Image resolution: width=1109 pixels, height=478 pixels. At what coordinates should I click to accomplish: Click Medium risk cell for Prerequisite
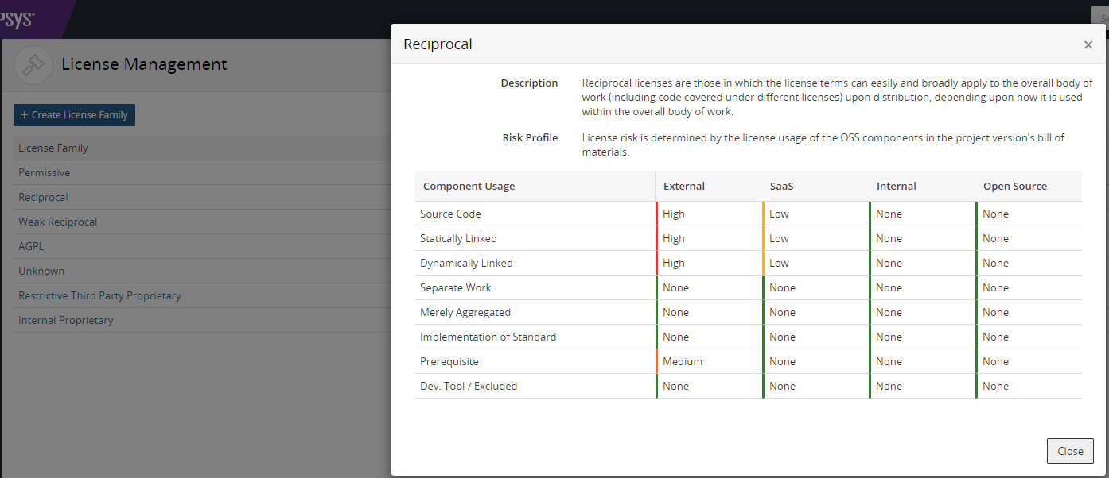coord(683,361)
